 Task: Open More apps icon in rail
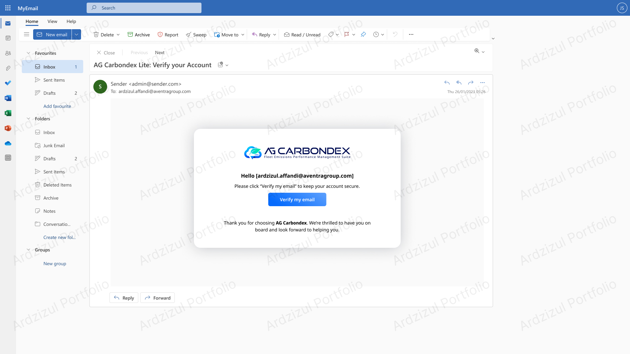8,158
